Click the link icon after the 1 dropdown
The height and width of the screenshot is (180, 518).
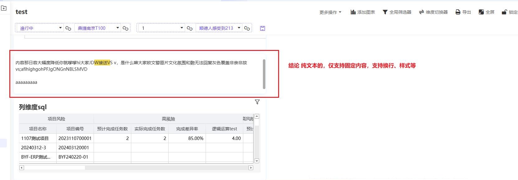pyautogui.click(x=189, y=28)
